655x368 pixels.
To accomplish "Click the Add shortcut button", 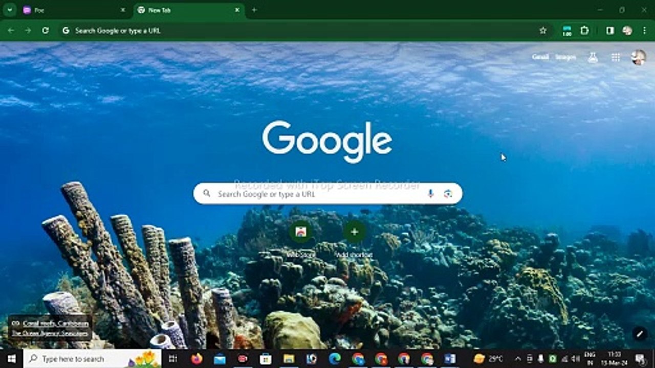I will click(x=354, y=238).
